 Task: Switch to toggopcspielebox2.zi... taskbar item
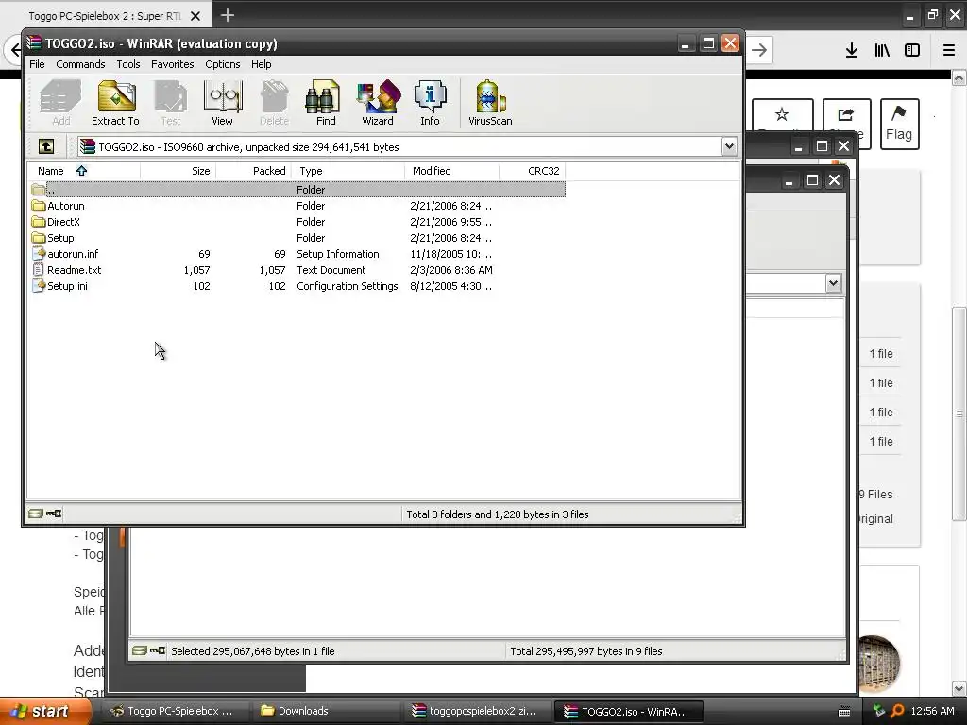point(477,711)
